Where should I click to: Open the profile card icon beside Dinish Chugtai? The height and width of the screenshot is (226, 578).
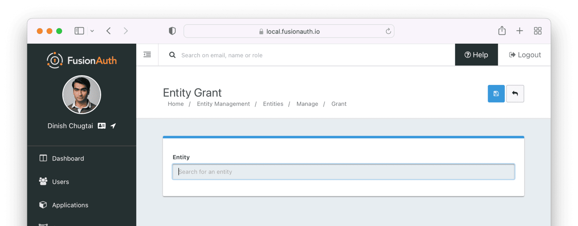coord(102,126)
